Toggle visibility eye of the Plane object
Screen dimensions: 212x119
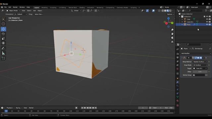pos(207,24)
